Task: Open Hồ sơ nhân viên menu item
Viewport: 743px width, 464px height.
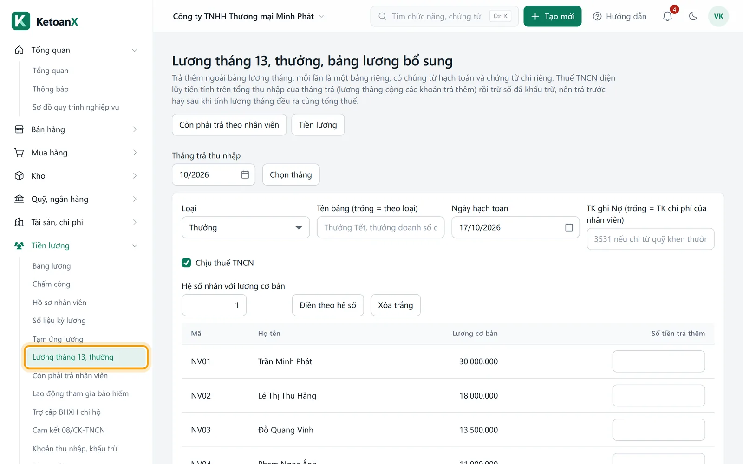Action: 59,303
